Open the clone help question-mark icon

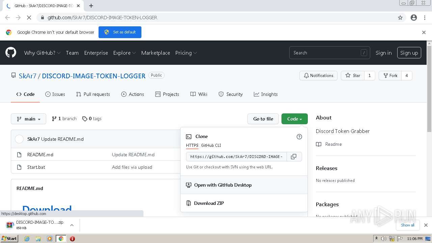(299, 137)
